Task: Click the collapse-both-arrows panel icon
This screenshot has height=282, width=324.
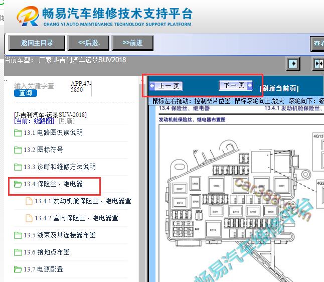Action: [x=318, y=63]
